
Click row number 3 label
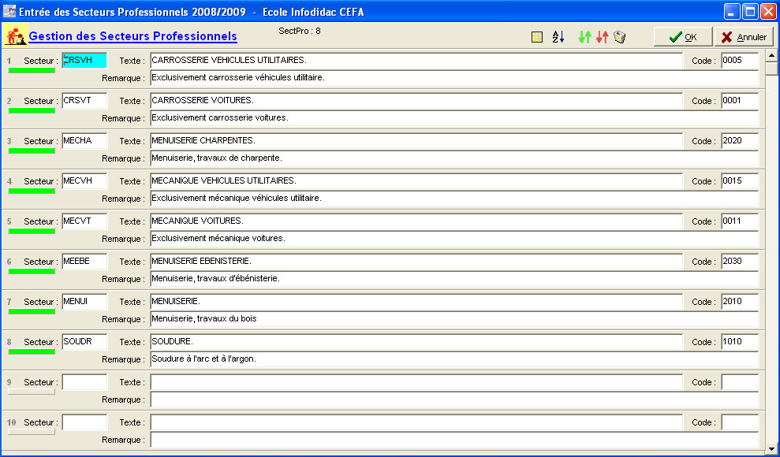pyautogui.click(x=9, y=141)
